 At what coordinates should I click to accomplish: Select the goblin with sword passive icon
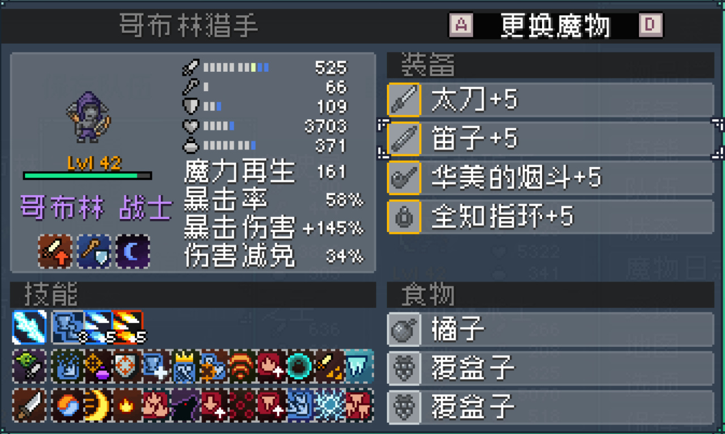click(29, 366)
